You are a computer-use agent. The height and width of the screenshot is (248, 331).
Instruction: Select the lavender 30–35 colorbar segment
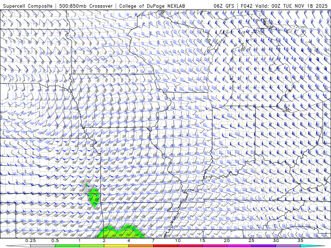point(288,246)
